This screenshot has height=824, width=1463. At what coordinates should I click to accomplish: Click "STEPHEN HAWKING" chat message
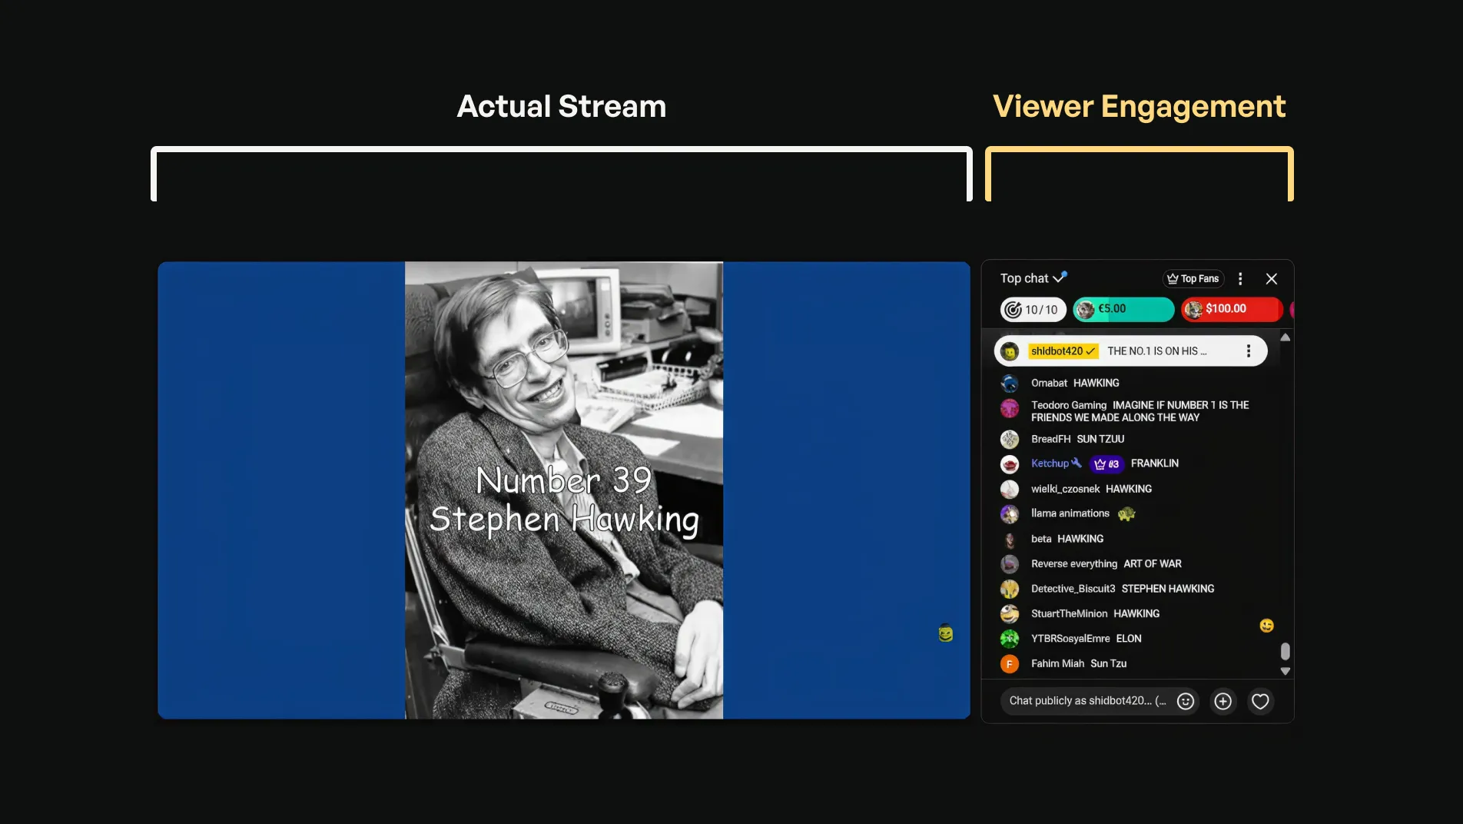click(x=1168, y=589)
